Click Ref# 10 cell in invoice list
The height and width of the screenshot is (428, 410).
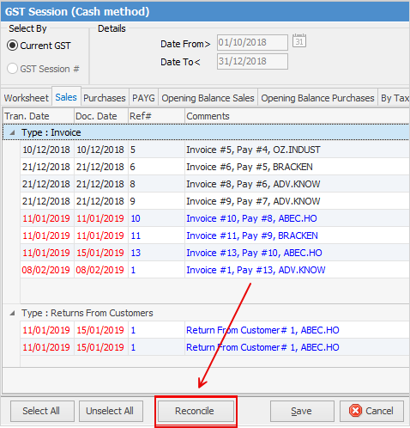pos(156,218)
